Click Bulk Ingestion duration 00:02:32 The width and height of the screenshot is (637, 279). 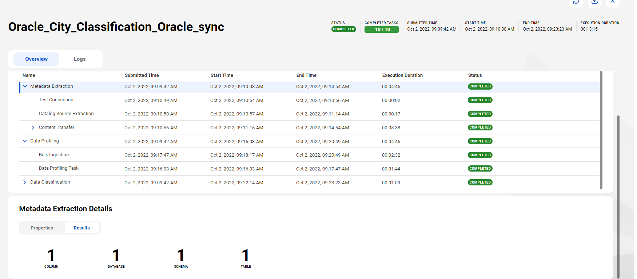[x=391, y=155]
